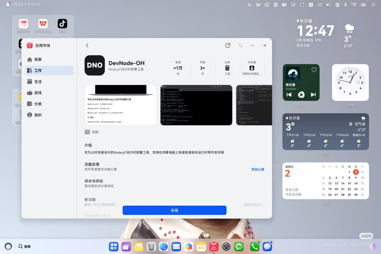Open the settings gear in the dock
Image resolution: width=381 pixels, height=254 pixels.
click(x=226, y=247)
